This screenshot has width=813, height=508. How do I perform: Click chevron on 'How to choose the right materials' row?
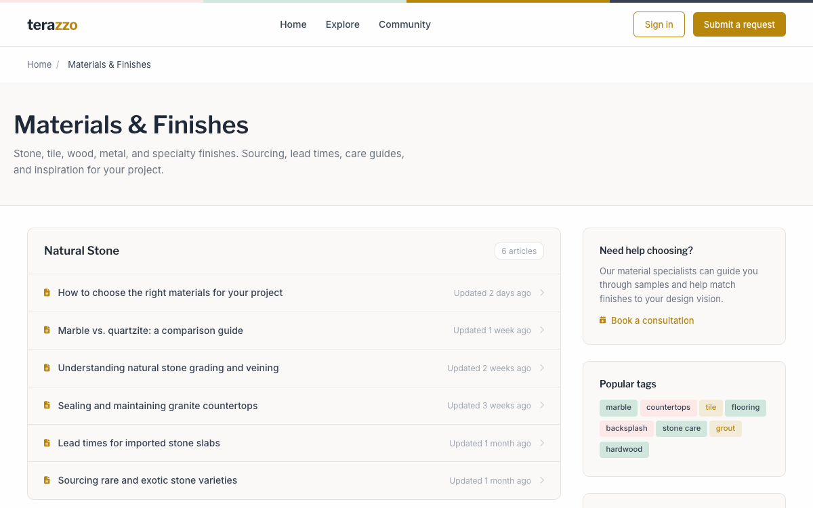coord(542,293)
